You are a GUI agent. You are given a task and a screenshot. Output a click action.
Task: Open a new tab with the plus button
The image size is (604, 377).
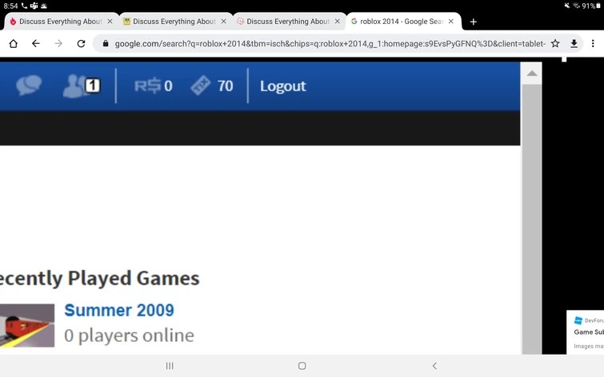pyautogui.click(x=474, y=22)
